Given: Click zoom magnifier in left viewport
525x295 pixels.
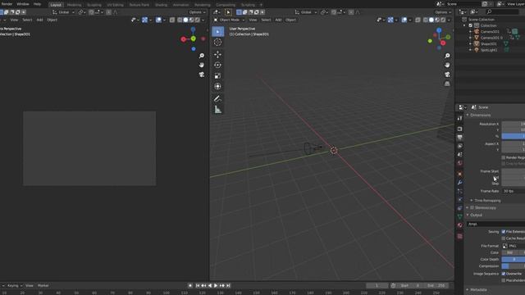Looking at the screenshot, I should 202,56.
